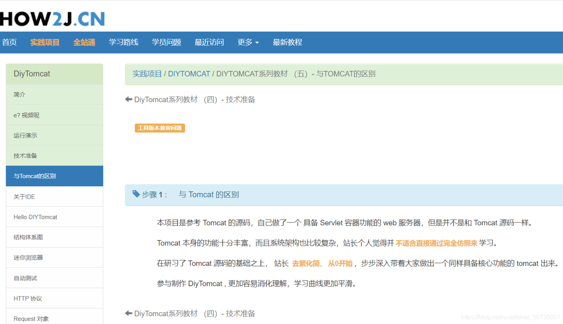Open 实践项目 in the navigation bar
The height and width of the screenshot is (324, 563).
tap(45, 42)
